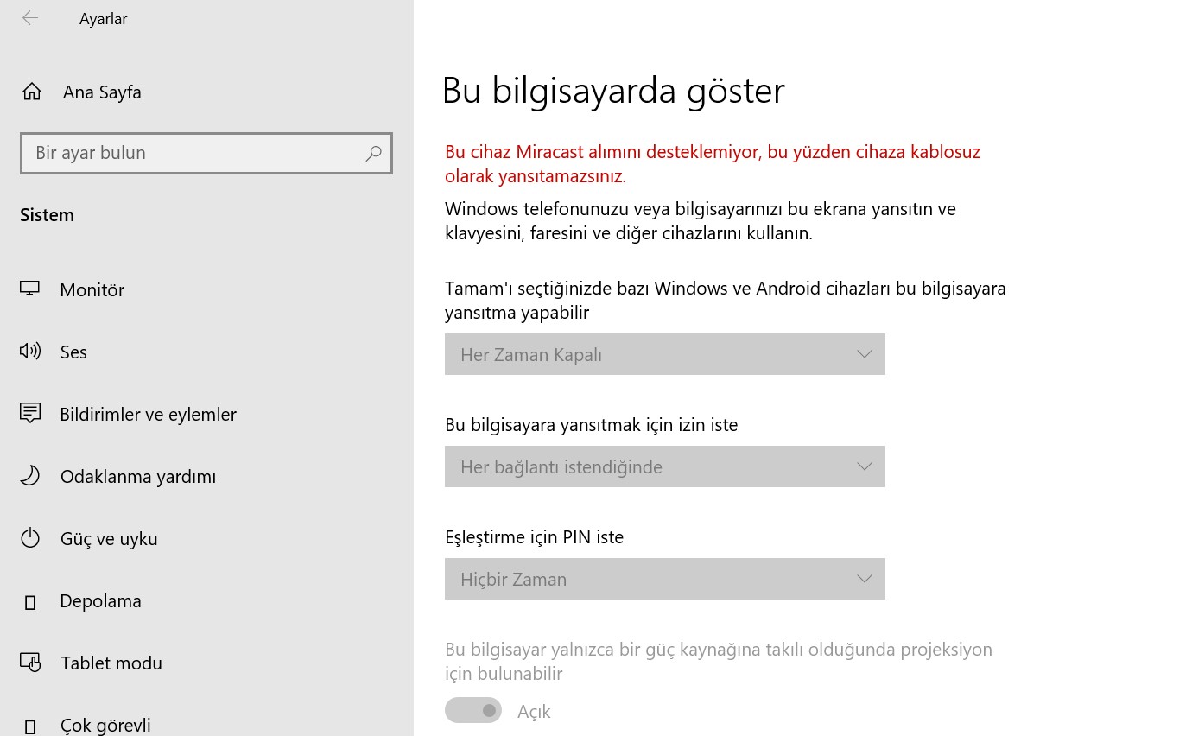Click the 'Windows telefonunuzu veya bilgisayarınızı' description
Screen dimensions: 1192x736
[701, 221]
